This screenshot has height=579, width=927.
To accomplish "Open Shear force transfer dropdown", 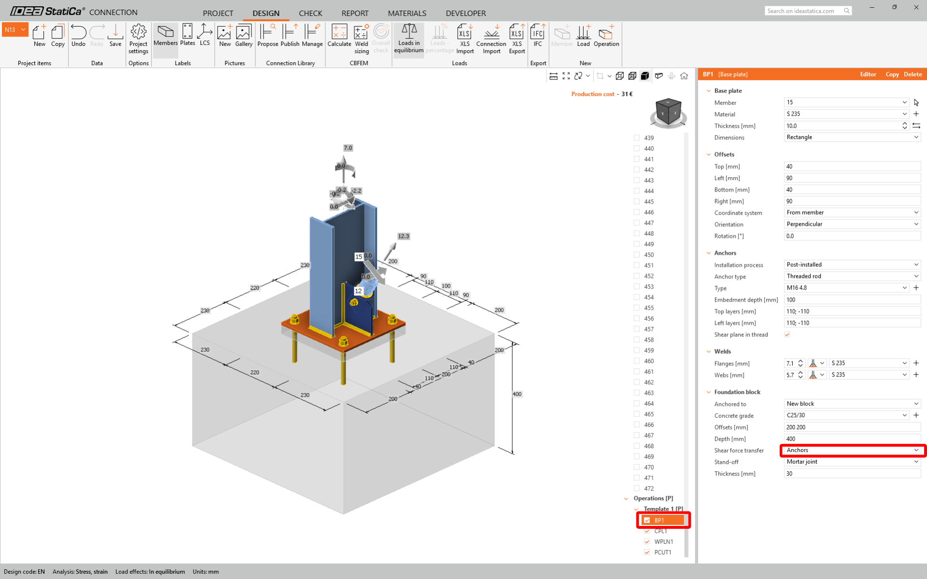I will point(852,450).
